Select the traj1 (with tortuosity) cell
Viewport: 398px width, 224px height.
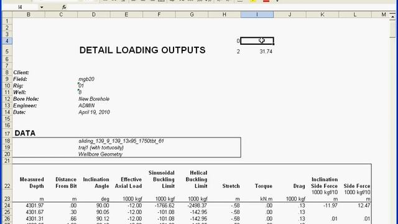tap(101, 147)
